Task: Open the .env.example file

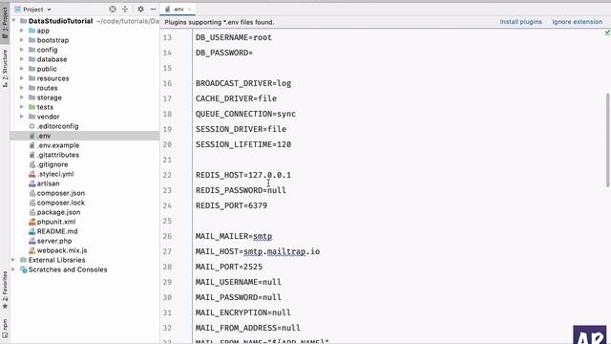Action: (57, 145)
